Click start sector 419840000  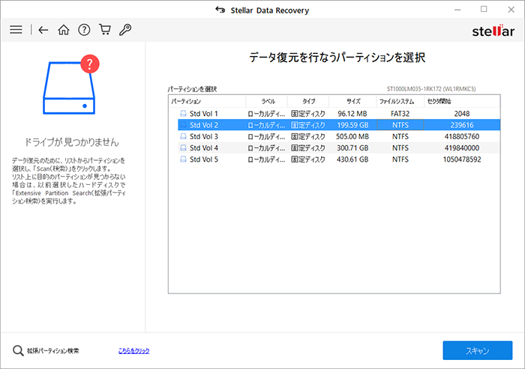tap(462, 147)
